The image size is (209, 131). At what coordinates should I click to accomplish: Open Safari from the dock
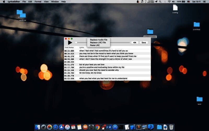pyautogui.click(x=55, y=127)
